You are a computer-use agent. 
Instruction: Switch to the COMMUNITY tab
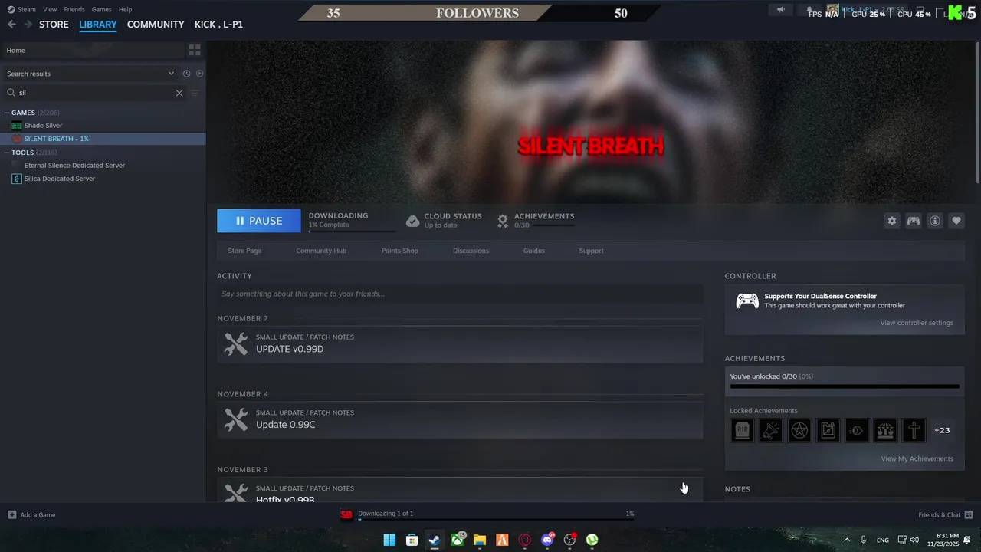click(x=156, y=25)
